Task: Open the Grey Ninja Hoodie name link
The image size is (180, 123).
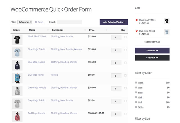Action: click(37, 88)
